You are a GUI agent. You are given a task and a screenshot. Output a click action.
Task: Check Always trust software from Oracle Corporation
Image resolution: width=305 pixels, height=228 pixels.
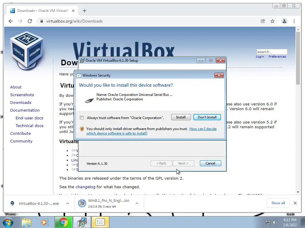[x=82, y=118]
